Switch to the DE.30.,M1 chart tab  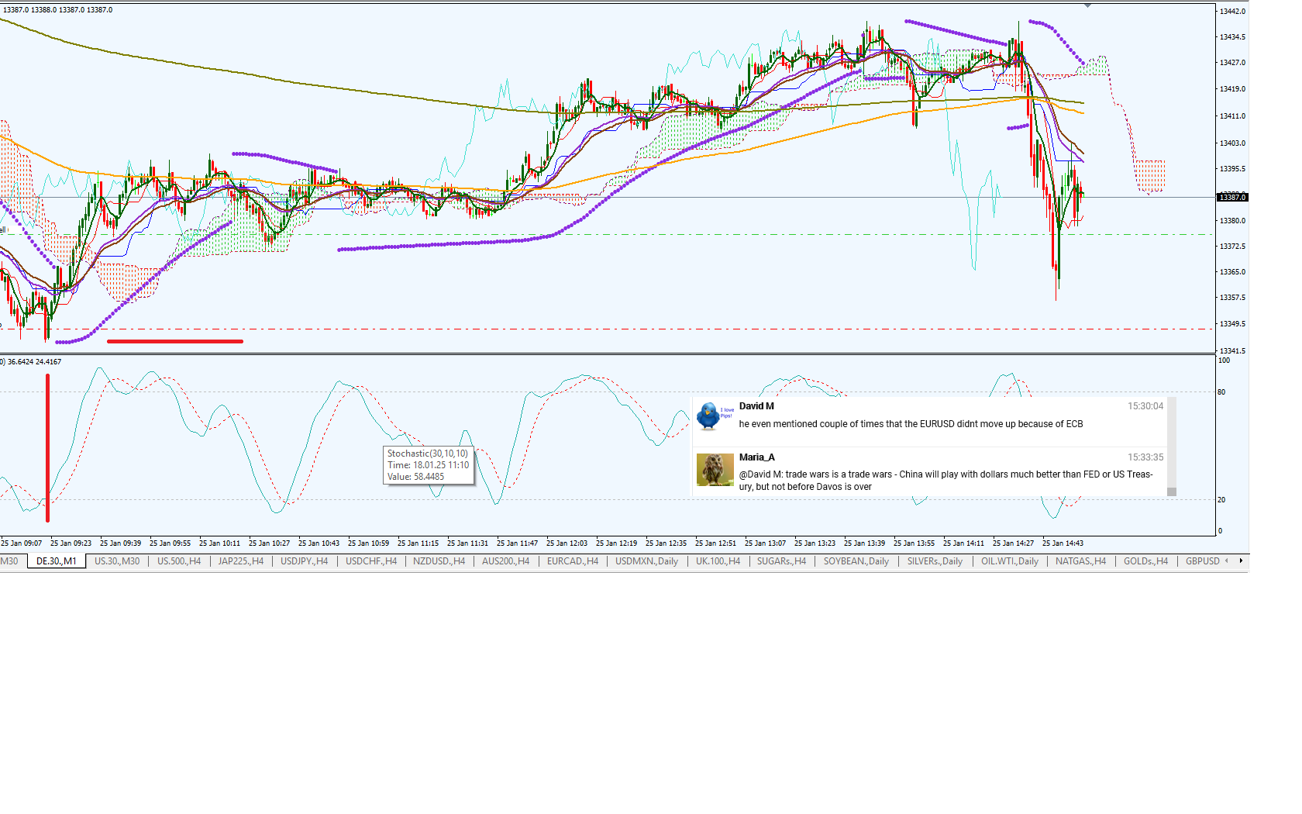pyautogui.click(x=57, y=561)
